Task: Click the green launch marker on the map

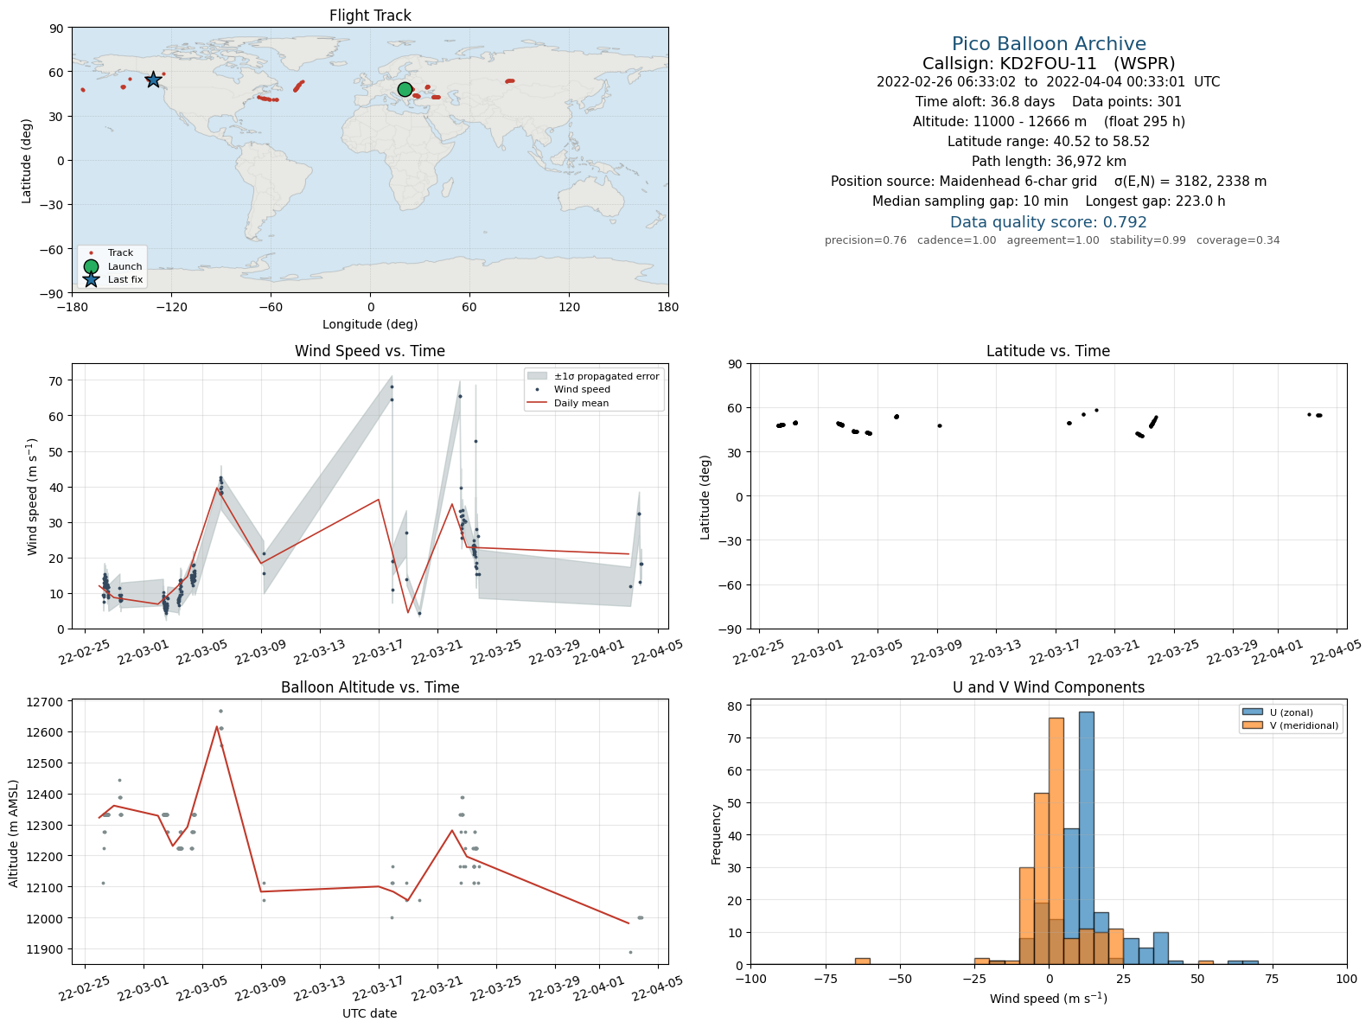Action: click(405, 89)
